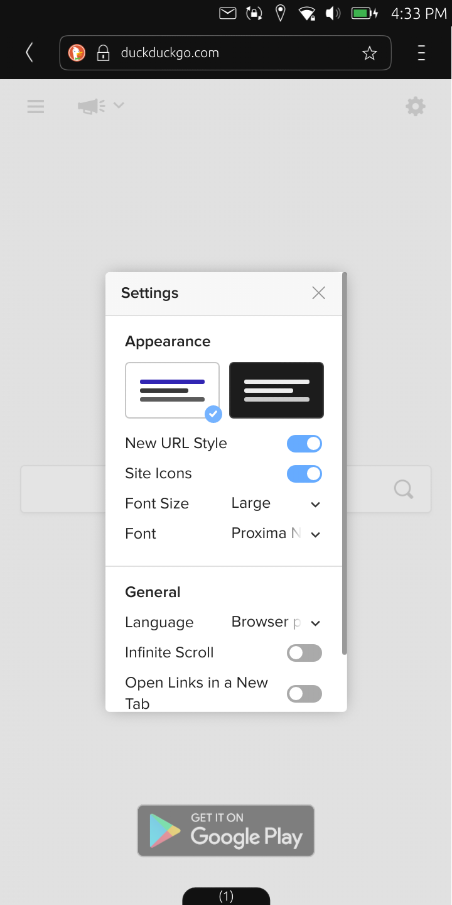The image size is (452, 905).
Task: Open the Font Size dropdown
Action: (276, 503)
